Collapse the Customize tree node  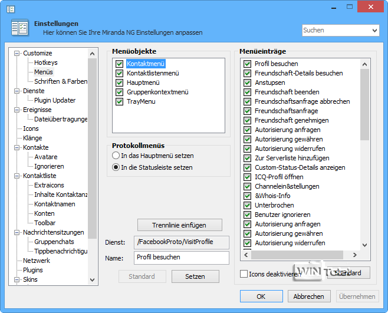pos(17,53)
